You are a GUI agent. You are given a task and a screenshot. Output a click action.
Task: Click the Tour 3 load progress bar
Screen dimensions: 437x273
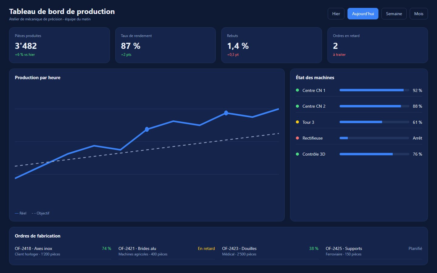(374, 122)
